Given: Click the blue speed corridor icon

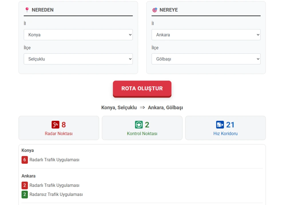Looking at the screenshot, I should click(x=220, y=125).
